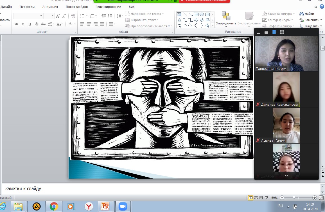Viewport: 325px width, 212px height.
Task: Select the isosceles triangle shape
Action: (x=179, y=20)
